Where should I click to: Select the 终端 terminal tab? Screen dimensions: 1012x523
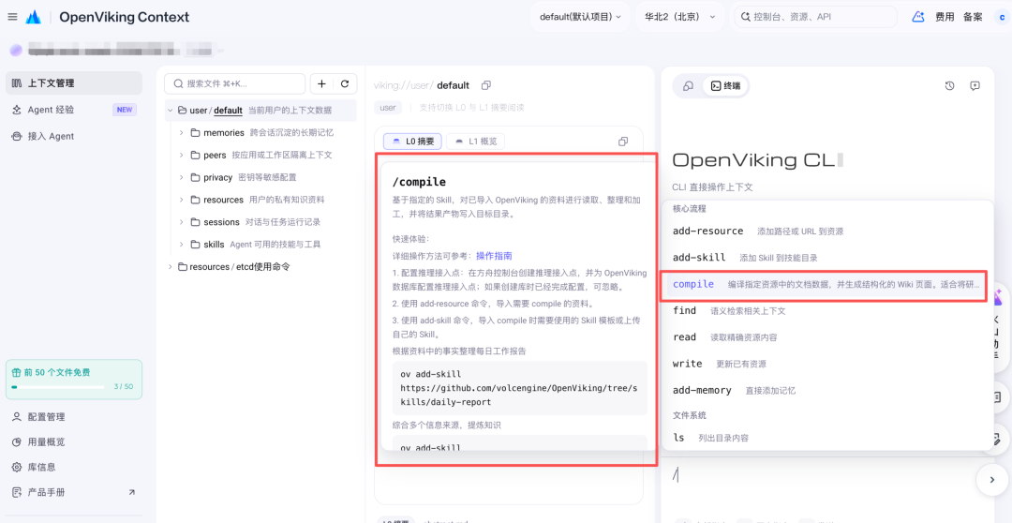click(725, 86)
